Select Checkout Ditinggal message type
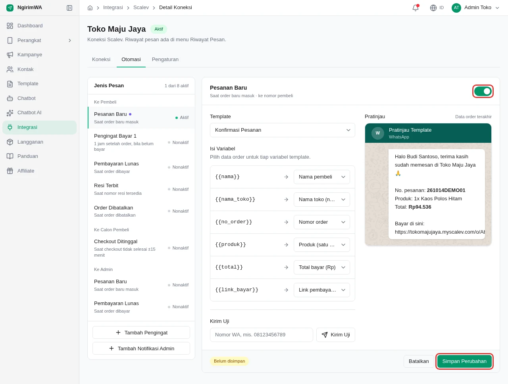The height and width of the screenshot is (384, 508). pos(141,248)
